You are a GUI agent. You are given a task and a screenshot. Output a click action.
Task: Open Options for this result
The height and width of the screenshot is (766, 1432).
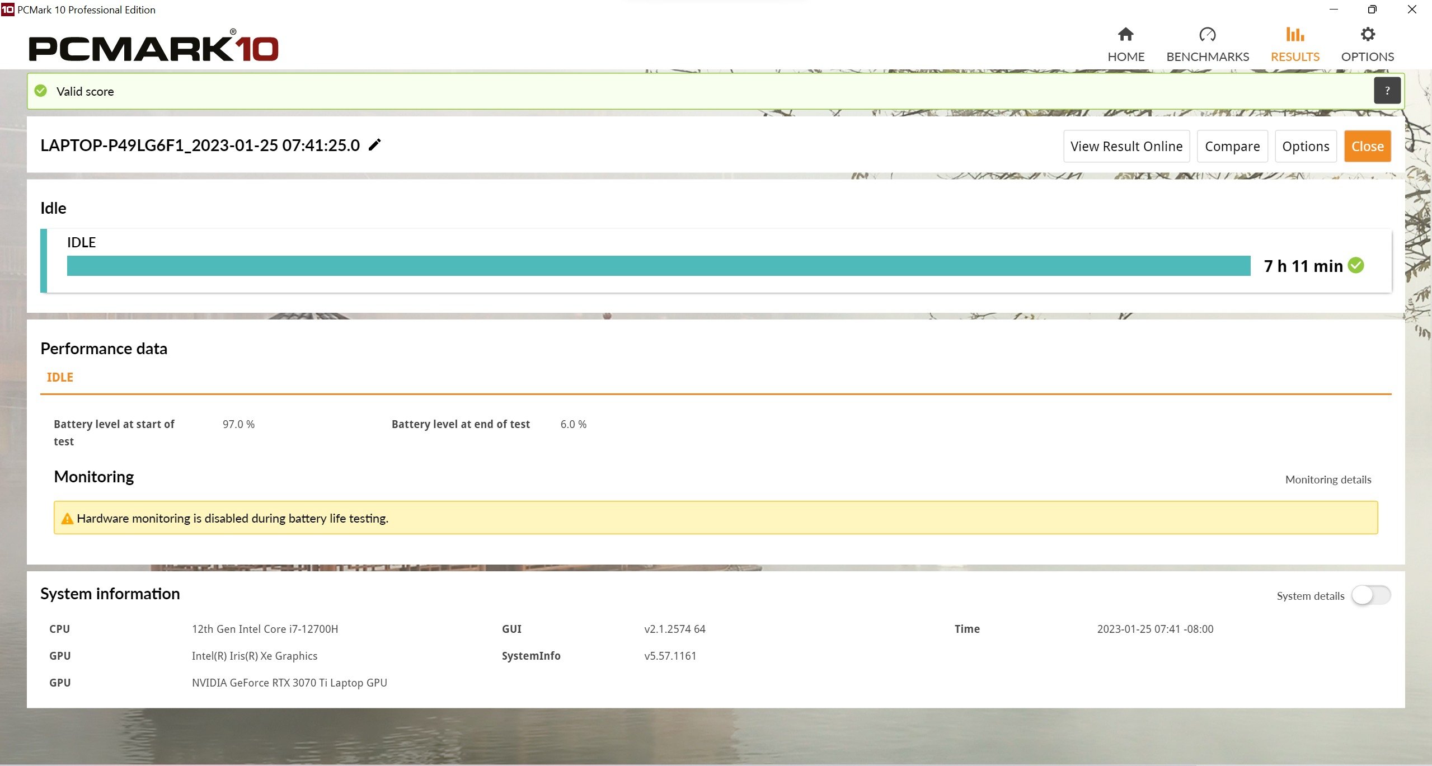coord(1304,146)
